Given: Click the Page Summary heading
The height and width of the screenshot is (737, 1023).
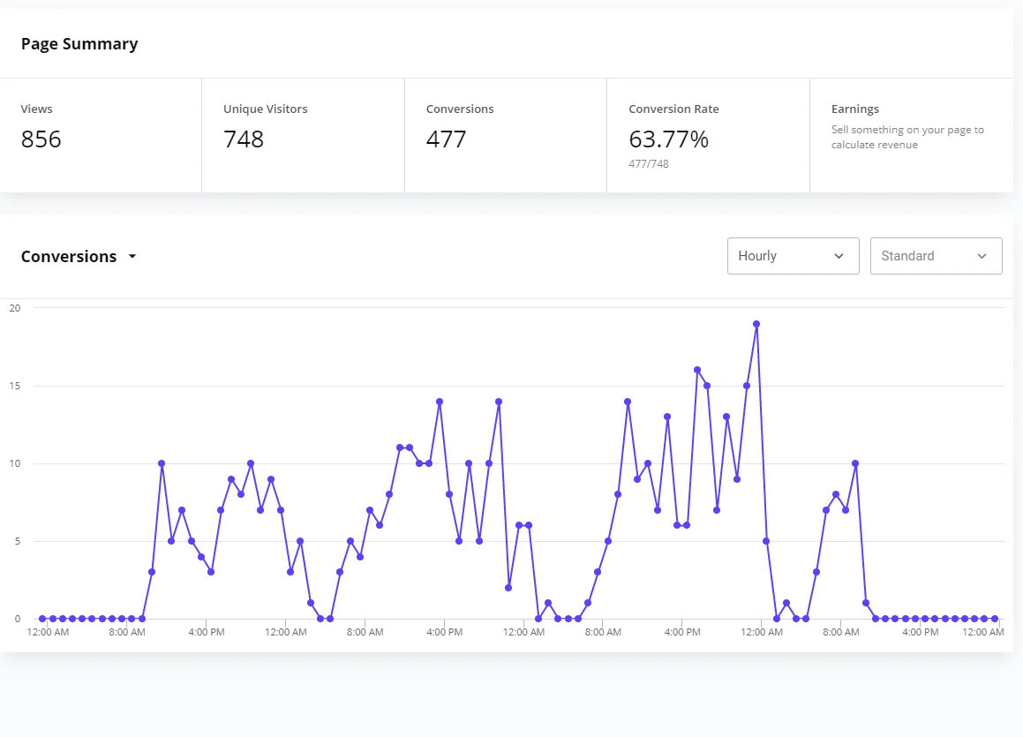Looking at the screenshot, I should pyautogui.click(x=79, y=44).
